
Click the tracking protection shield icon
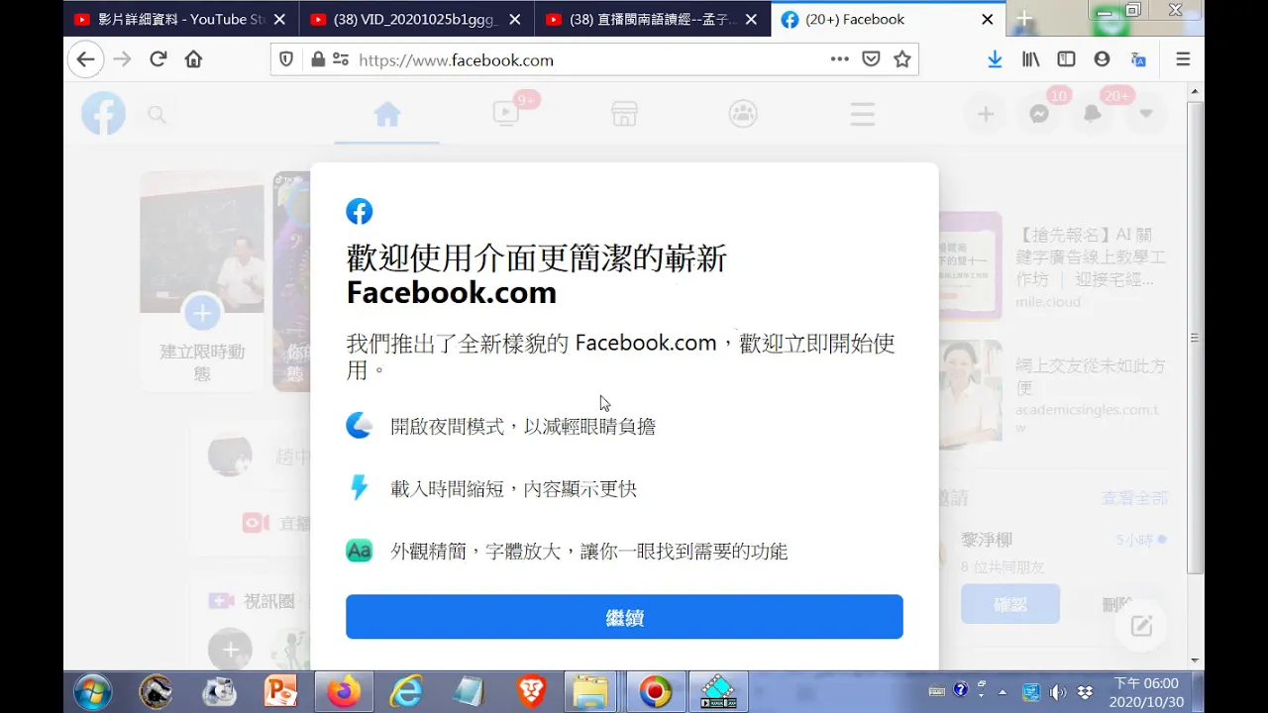point(286,59)
